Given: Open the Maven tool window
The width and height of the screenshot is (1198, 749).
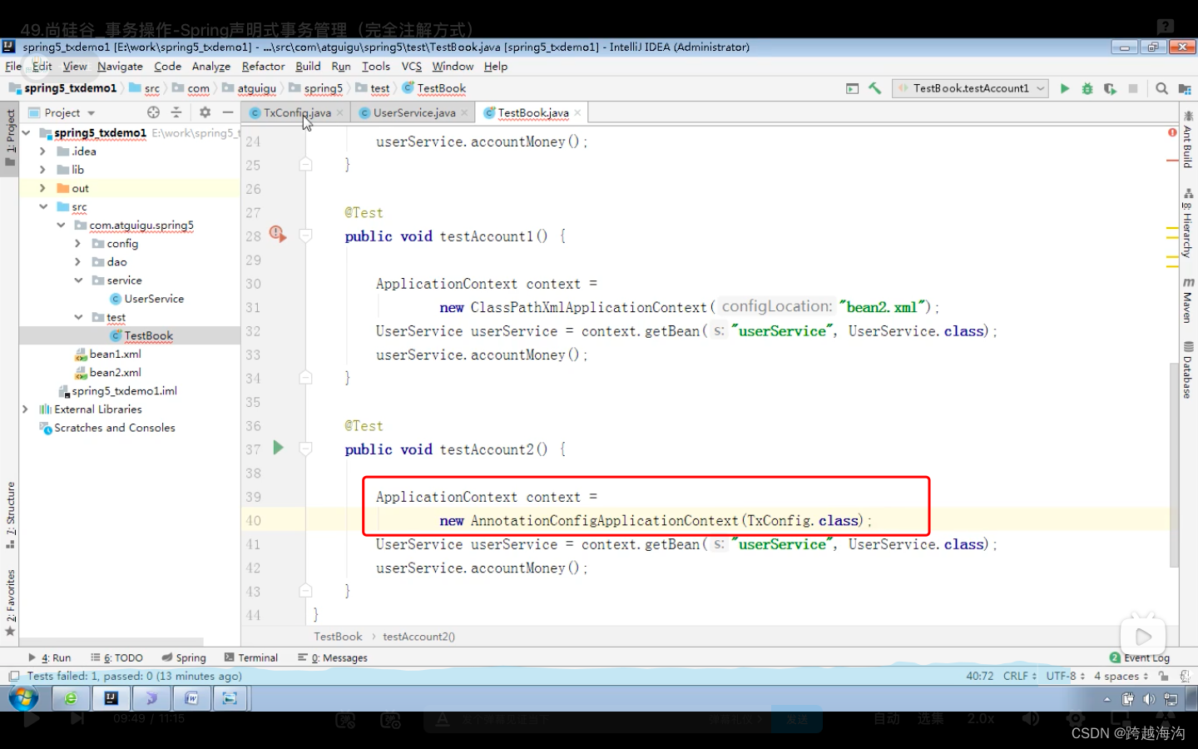Looking at the screenshot, I should pyautogui.click(x=1188, y=300).
